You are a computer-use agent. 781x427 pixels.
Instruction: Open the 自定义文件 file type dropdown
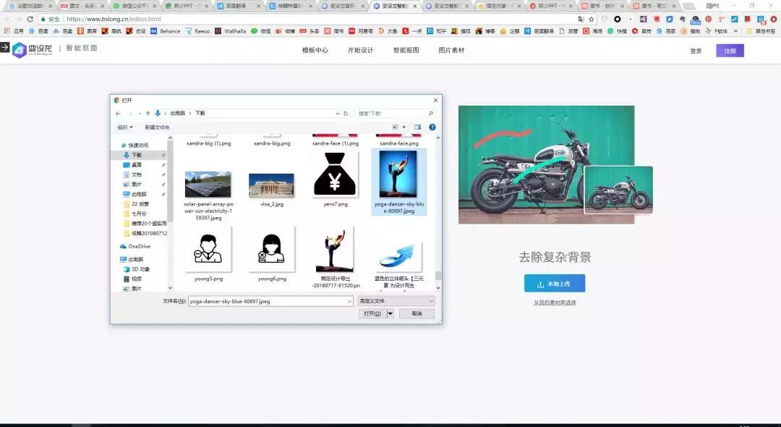(396, 300)
